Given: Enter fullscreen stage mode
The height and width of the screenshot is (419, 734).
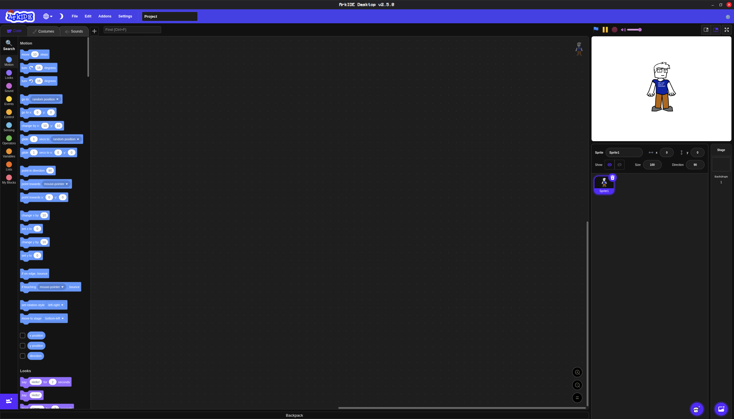Looking at the screenshot, I should coord(726,29).
